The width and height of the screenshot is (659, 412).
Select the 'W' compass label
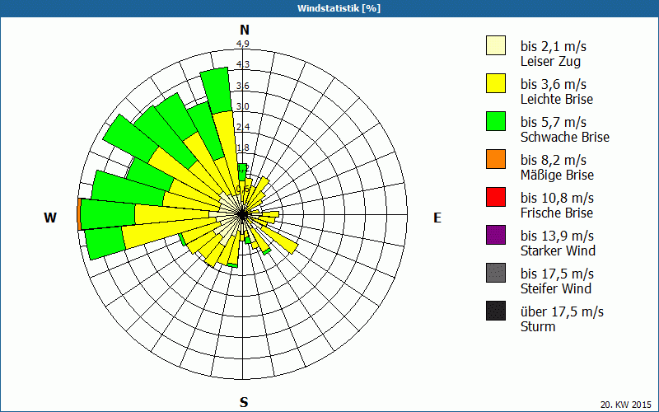tap(50, 218)
